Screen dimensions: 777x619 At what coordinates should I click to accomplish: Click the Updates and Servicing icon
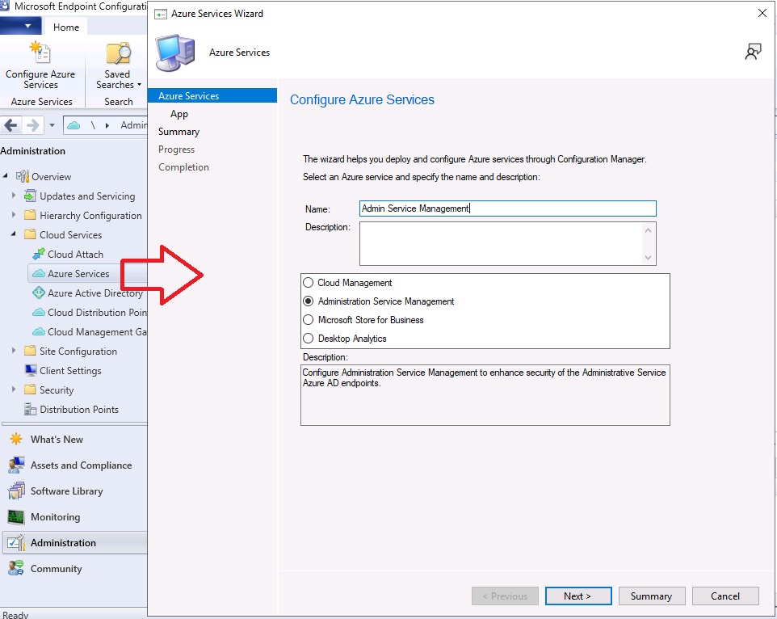[30, 196]
